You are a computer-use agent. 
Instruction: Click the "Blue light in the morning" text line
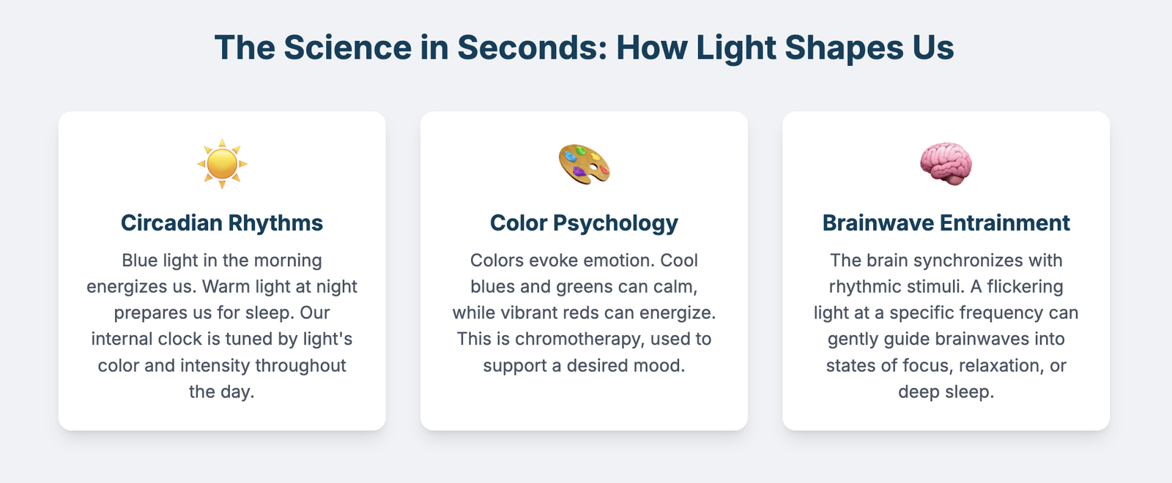click(222, 261)
